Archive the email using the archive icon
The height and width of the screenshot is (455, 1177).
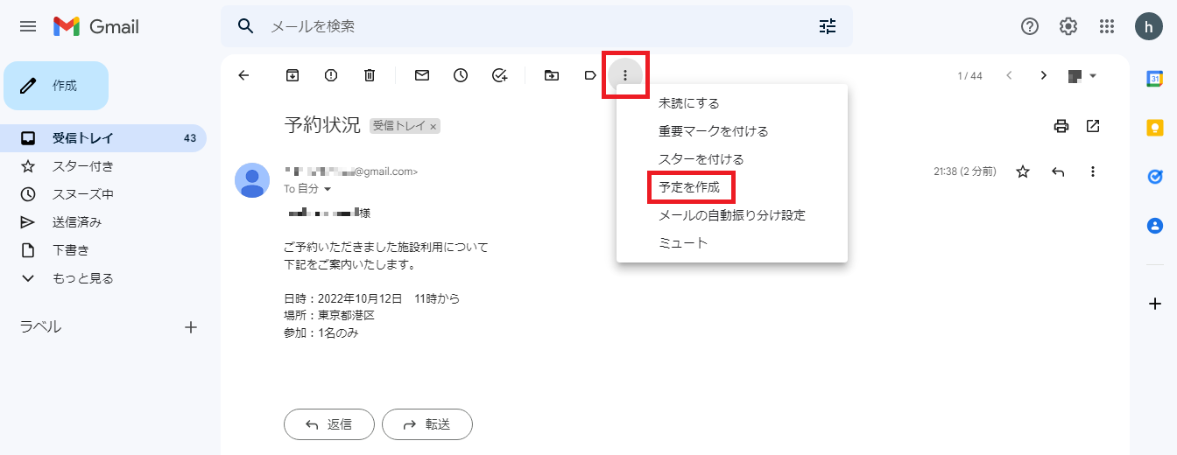pos(292,75)
